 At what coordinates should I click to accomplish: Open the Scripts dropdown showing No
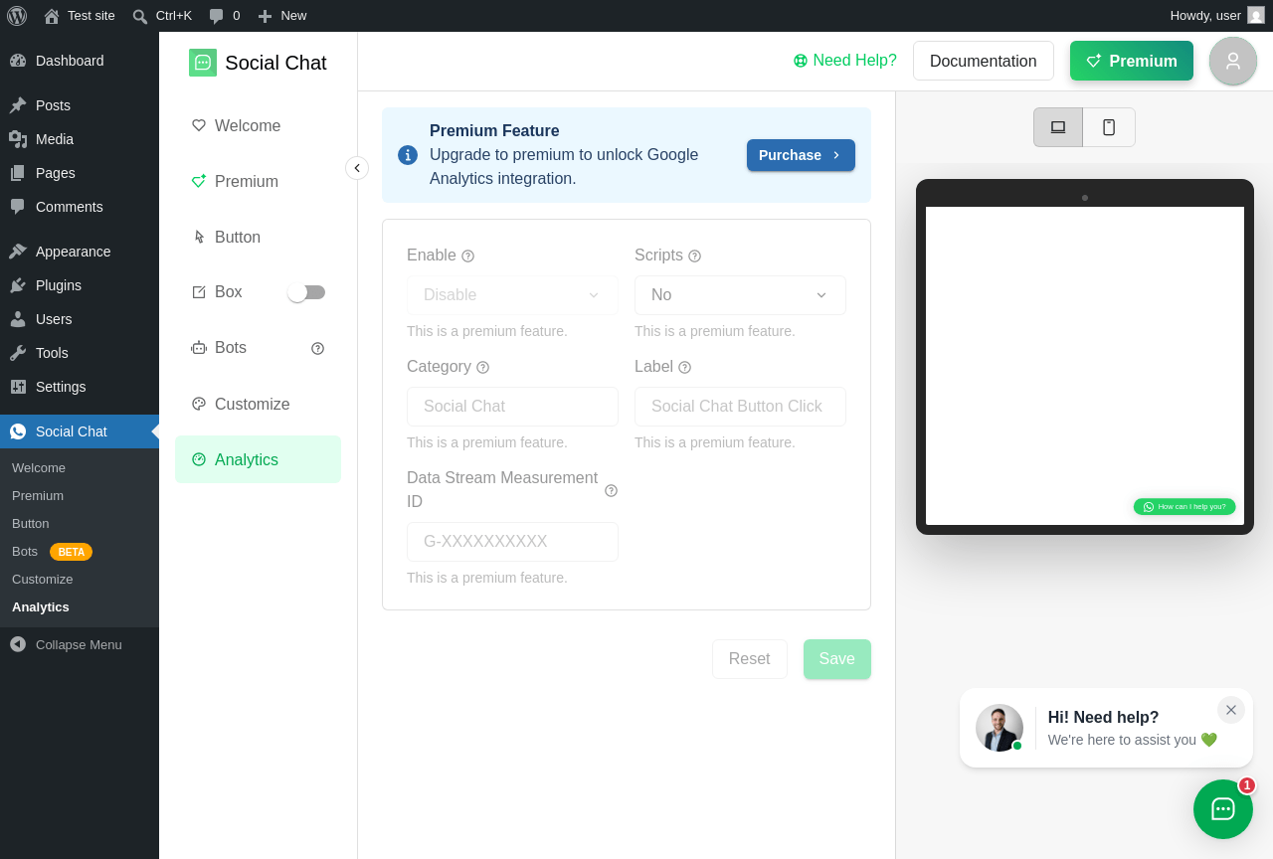tap(740, 295)
